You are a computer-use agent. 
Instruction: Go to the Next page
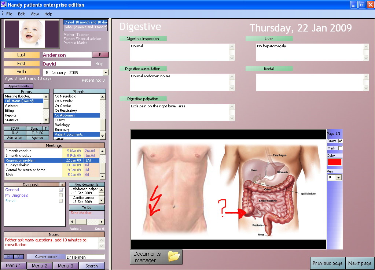pyautogui.click(x=360, y=263)
